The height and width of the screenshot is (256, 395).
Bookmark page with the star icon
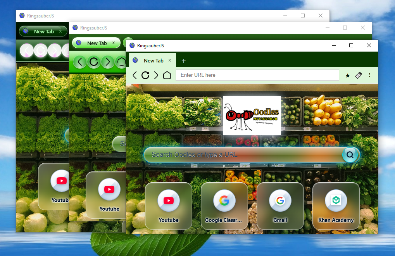point(348,75)
